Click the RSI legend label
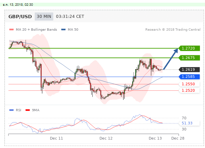 (x=19, y=110)
